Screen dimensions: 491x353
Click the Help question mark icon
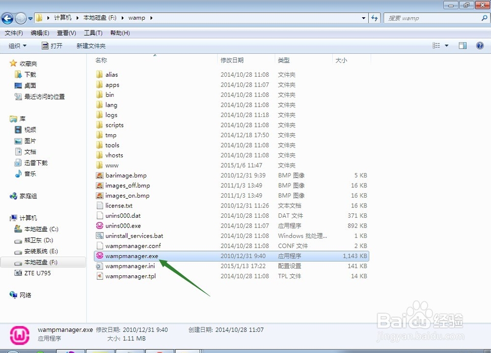(x=480, y=45)
